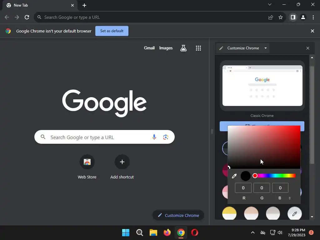Open the tab search chevron
Image resolution: width=320 pixels, height=240 pixels.
coord(270,4)
